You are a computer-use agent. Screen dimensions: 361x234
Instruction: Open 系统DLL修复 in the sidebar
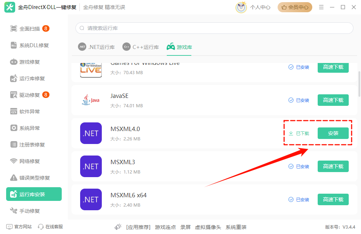34,45
